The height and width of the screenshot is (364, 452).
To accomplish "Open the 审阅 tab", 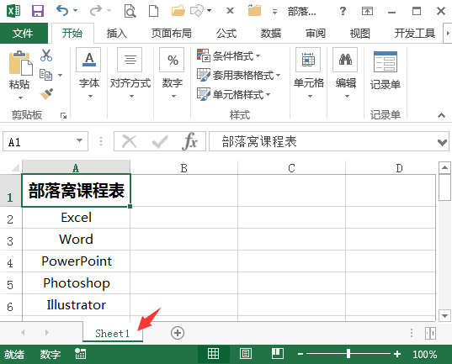I will pos(316,33).
